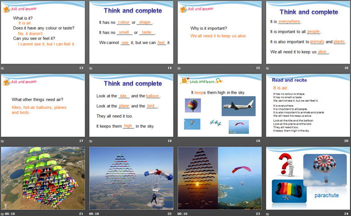Click slide number 23 label

coord(258,214)
